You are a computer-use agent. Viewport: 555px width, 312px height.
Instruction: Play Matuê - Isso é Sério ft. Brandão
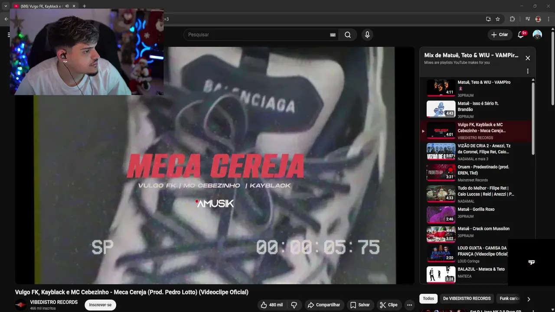tap(476, 110)
